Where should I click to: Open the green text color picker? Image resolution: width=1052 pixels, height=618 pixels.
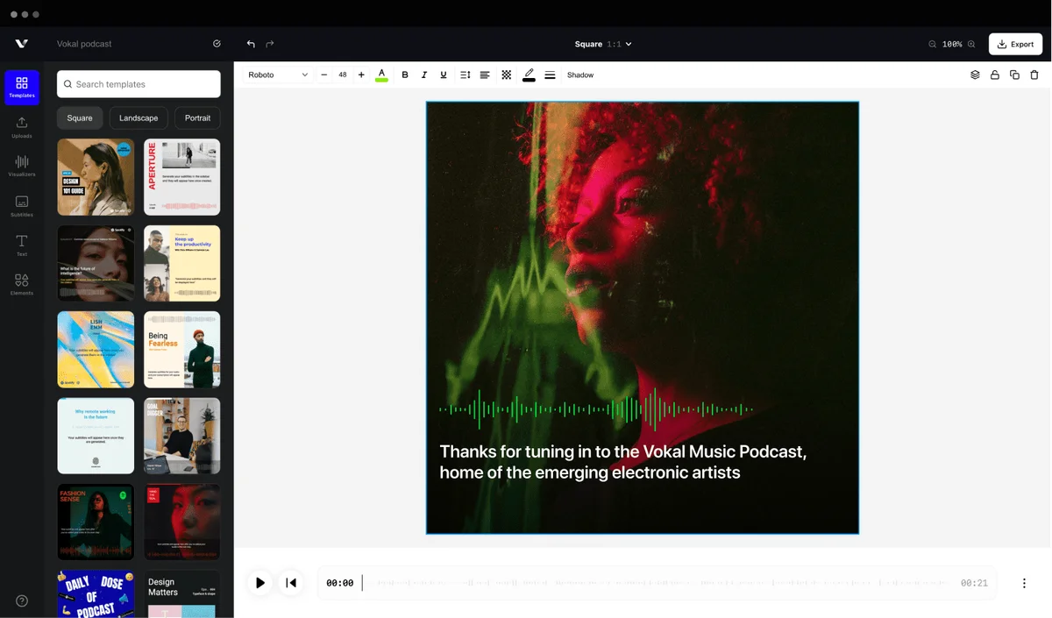pos(381,75)
